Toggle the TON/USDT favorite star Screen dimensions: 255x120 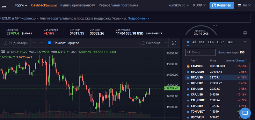pos(188,111)
